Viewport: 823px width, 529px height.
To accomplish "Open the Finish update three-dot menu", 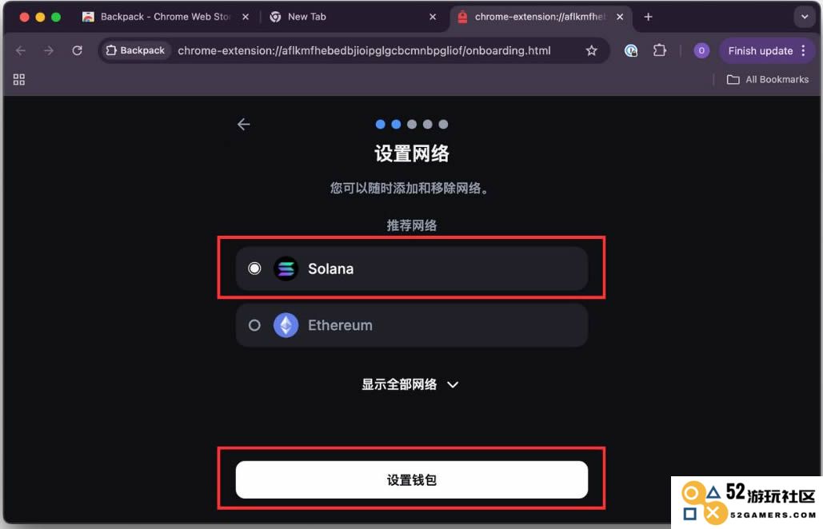I will coord(803,50).
